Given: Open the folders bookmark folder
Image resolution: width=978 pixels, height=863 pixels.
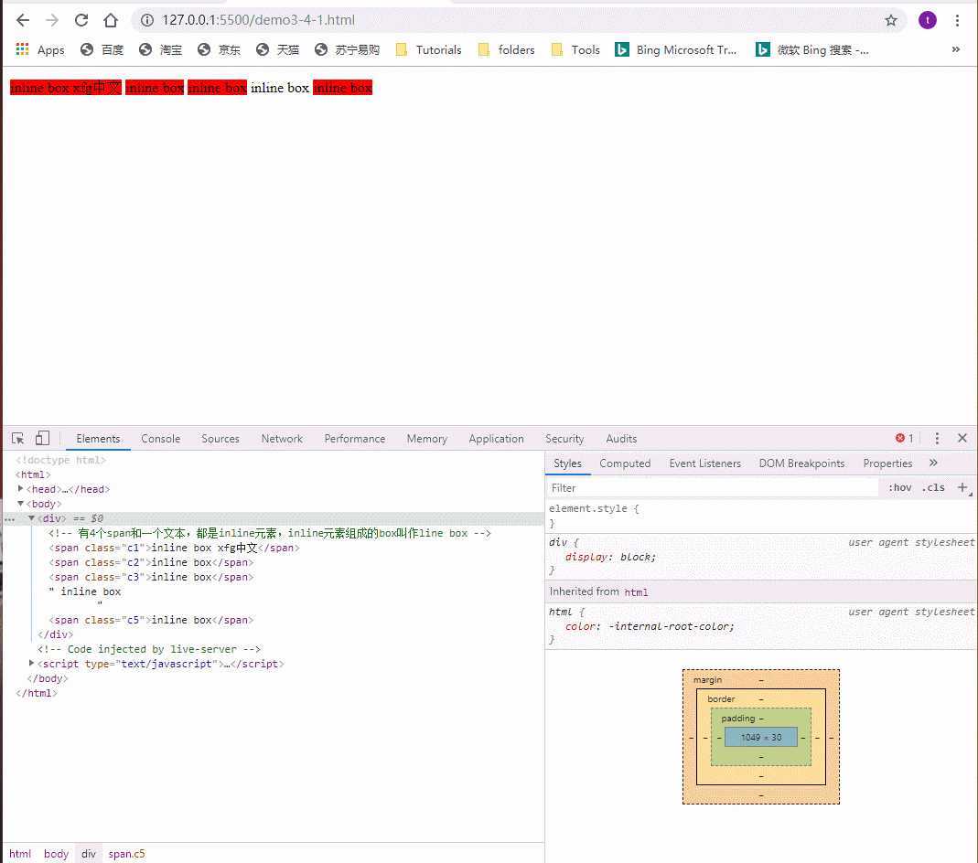Looking at the screenshot, I should (x=507, y=50).
